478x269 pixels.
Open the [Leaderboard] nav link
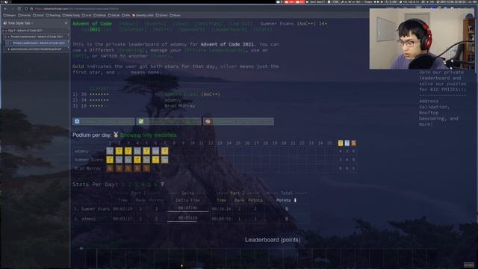(229, 30)
